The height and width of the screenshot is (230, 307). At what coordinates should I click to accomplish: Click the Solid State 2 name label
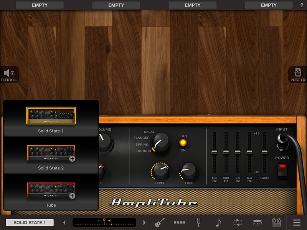coord(51,168)
